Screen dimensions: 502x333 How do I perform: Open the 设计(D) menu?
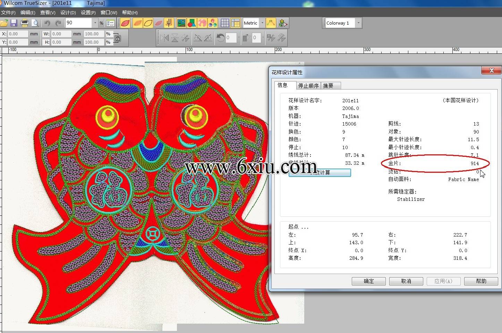pos(68,12)
